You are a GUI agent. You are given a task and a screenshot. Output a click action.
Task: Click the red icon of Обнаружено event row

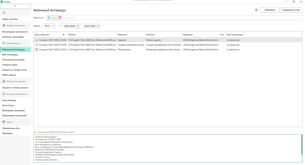(37, 49)
